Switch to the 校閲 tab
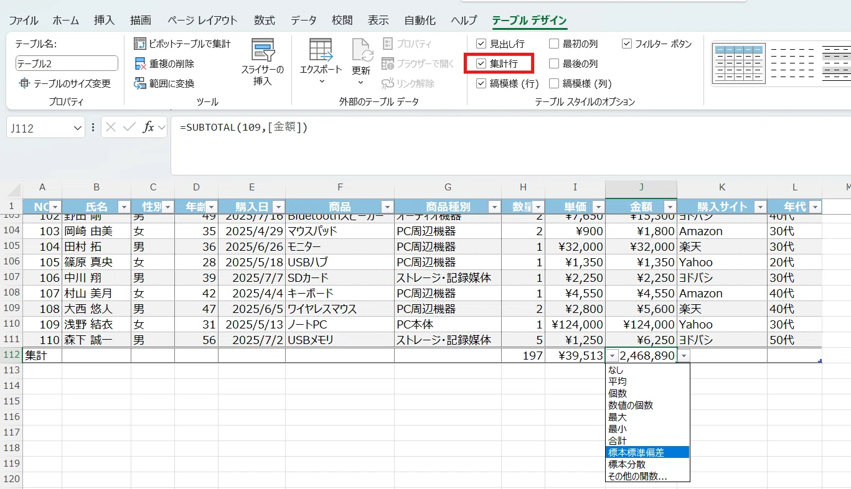The height and width of the screenshot is (489, 851). click(342, 21)
